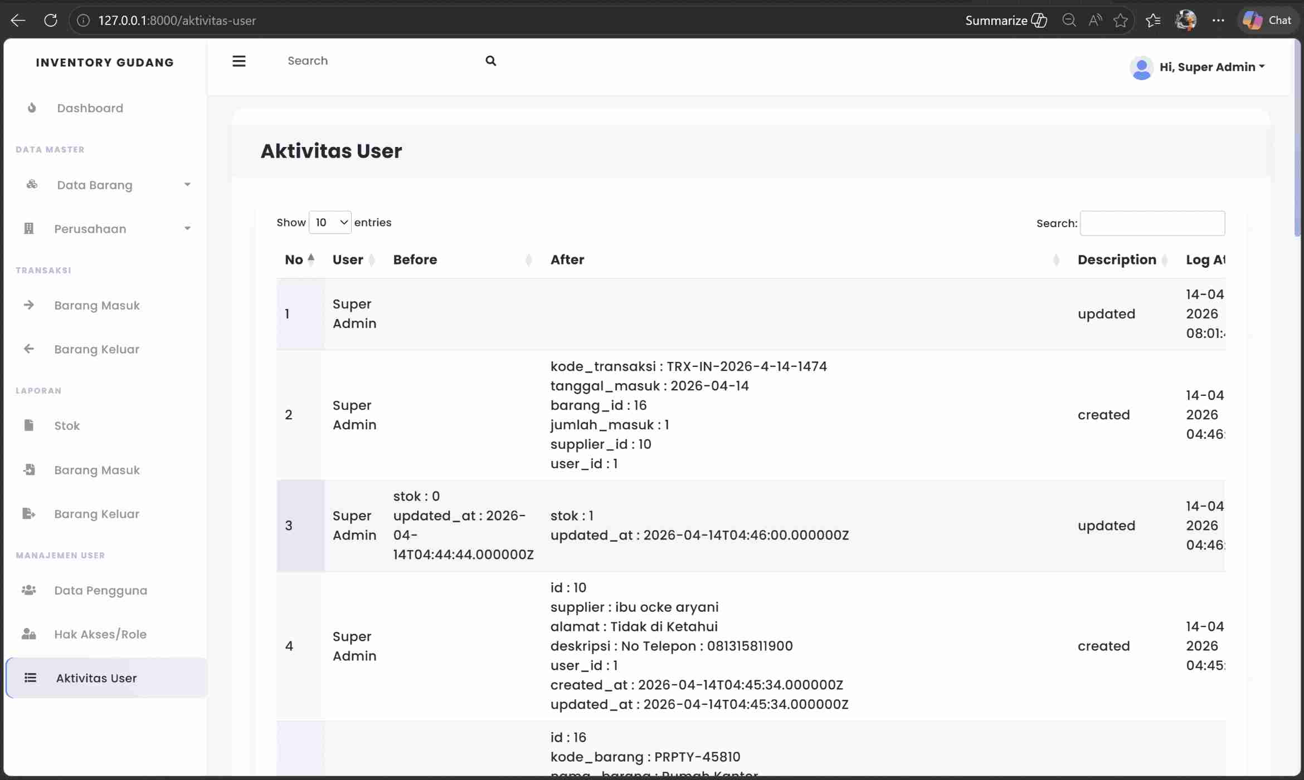Expand Data Barang menu arrow
The width and height of the screenshot is (1304, 780).
[x=187, y=184]
